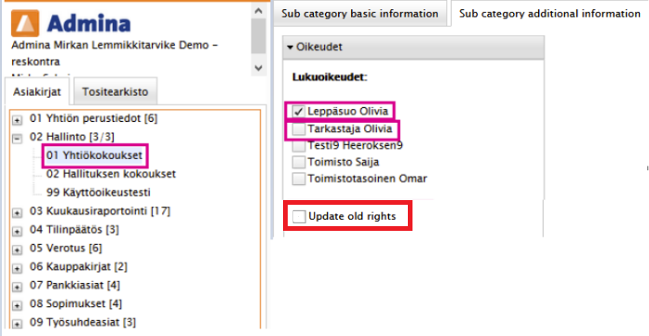Expand the 03 Kuukausiraportointi folder
The image size is (649, 336).
click(x=17, y=212)
